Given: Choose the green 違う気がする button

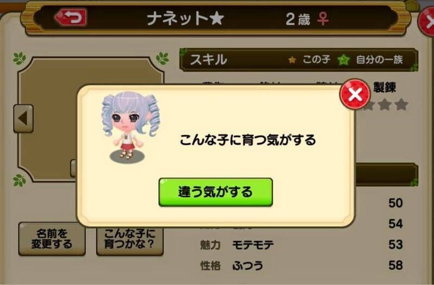Looking at the screenshot, I should pos(215,192).
